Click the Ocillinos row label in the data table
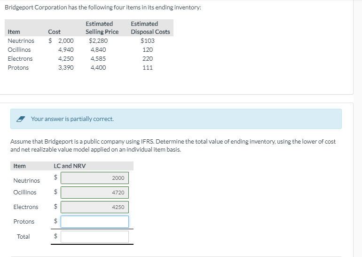The width and height of the screenshot is (362, 257). tap(19, 50)
